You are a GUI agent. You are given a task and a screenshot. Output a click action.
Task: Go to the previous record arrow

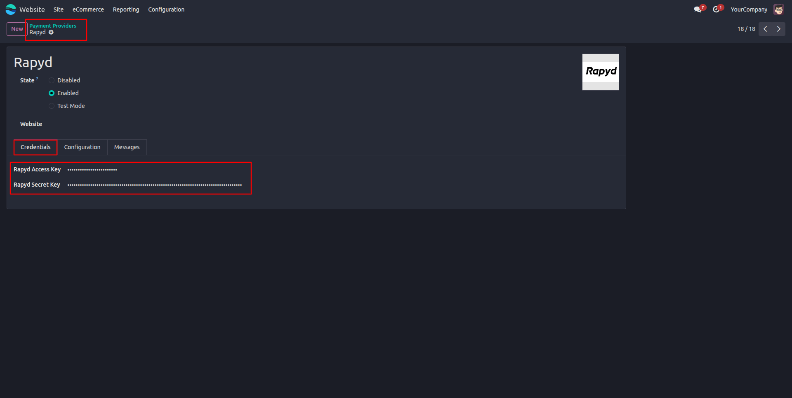tap(765, 29)
